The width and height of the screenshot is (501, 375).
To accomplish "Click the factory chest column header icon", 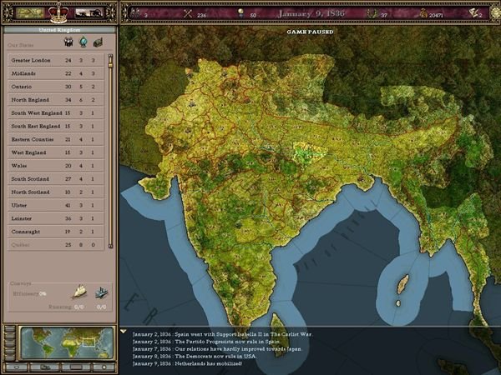I will 99,43.
